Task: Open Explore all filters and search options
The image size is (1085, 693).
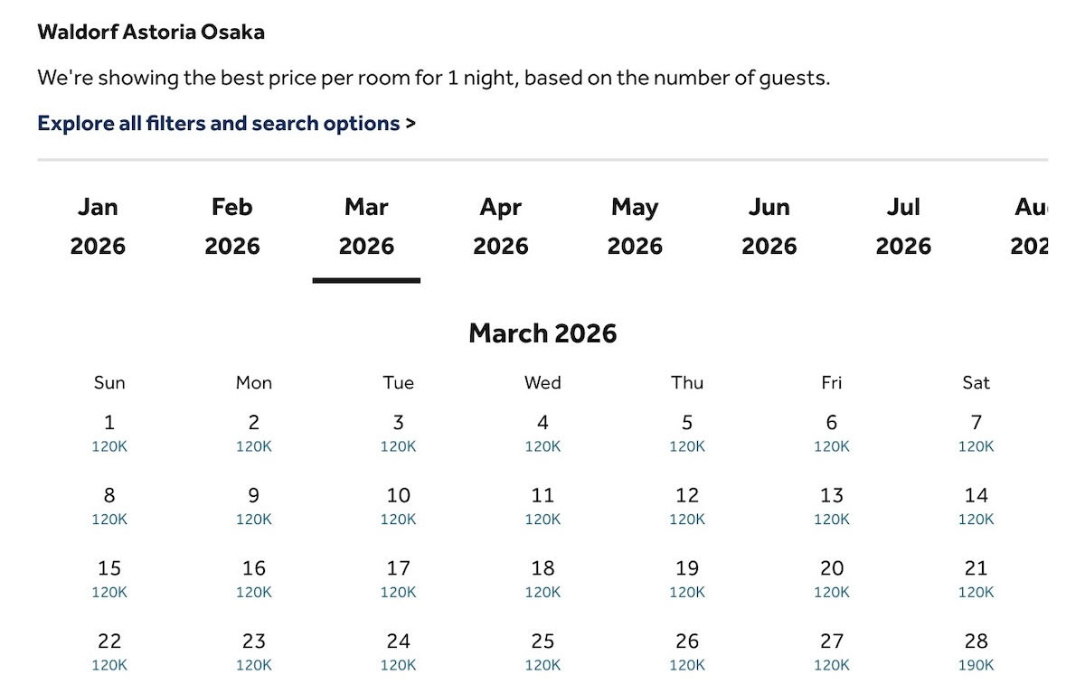Action: 226,123
